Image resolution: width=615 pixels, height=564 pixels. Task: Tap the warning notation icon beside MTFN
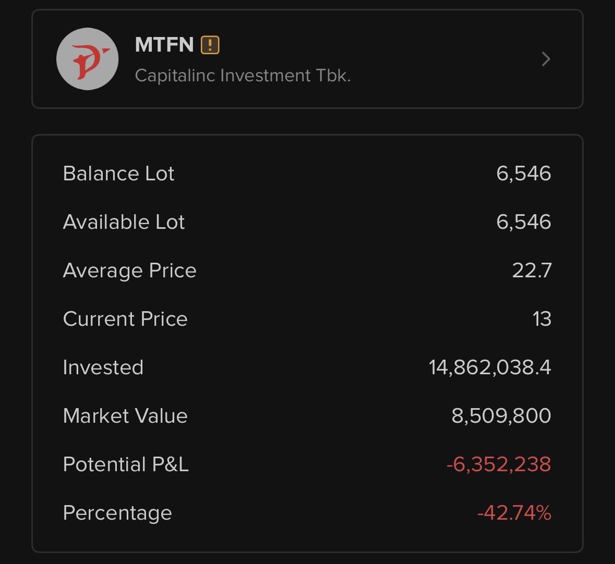click(210, 45)
